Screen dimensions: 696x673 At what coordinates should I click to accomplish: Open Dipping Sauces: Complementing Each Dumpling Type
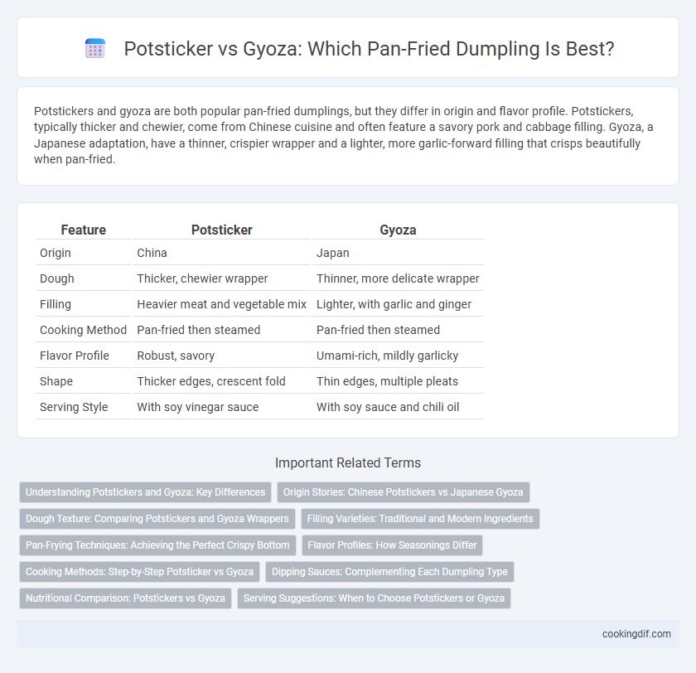coord(389,572)
